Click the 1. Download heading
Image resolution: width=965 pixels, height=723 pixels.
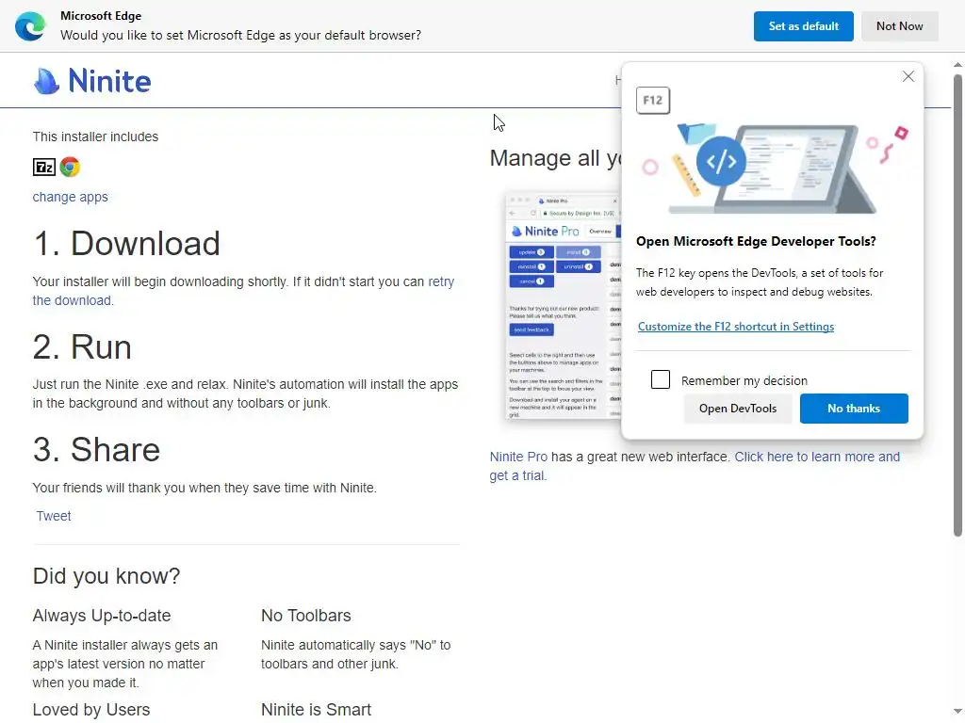pos(127,244)
